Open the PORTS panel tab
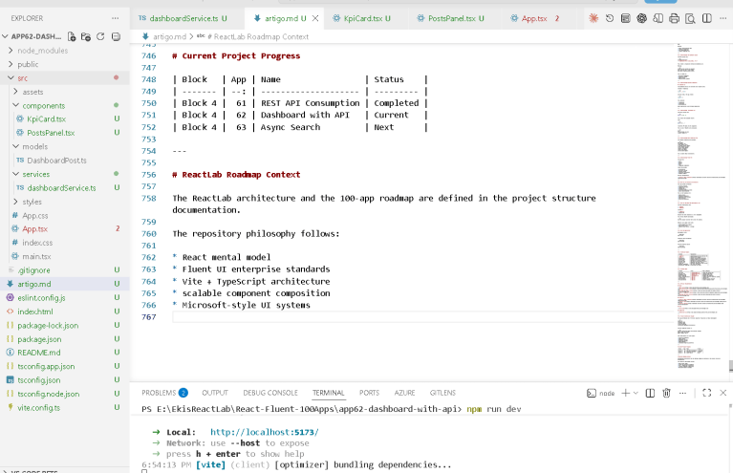 click(369, 393)
